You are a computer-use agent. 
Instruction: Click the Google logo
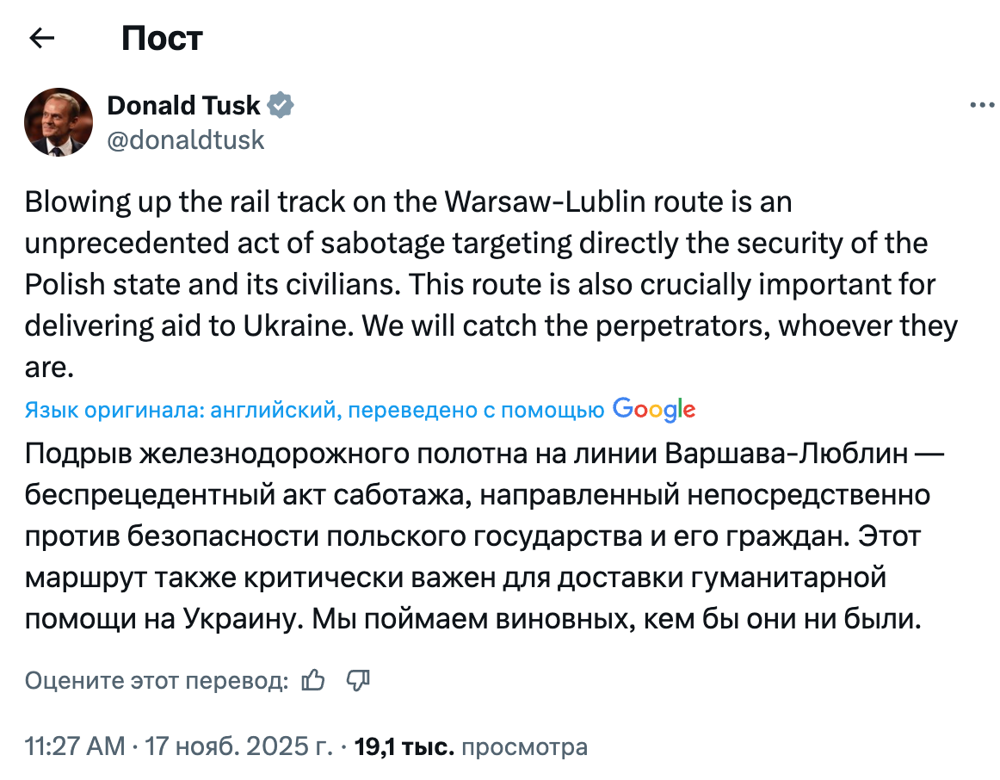[654, 410]
